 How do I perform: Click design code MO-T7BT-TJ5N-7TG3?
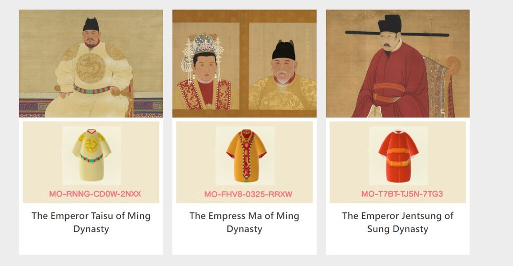[x=402, y=194]
